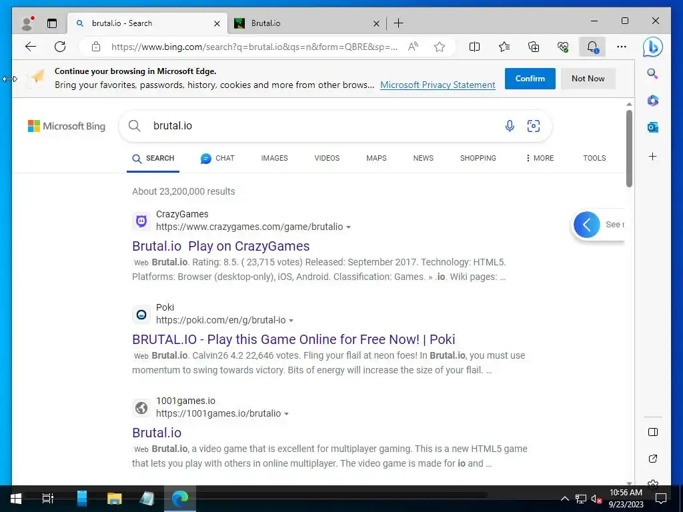Open the taskbar clock showing 10:56 AM

tap(626, 499)
